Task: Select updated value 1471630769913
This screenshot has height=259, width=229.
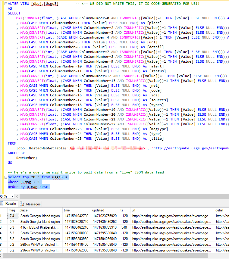Action: [105, 227]
